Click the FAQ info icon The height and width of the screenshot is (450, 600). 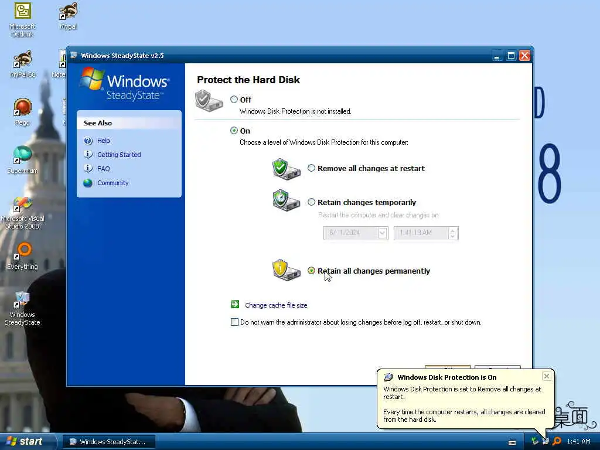[x=88, y=169]
